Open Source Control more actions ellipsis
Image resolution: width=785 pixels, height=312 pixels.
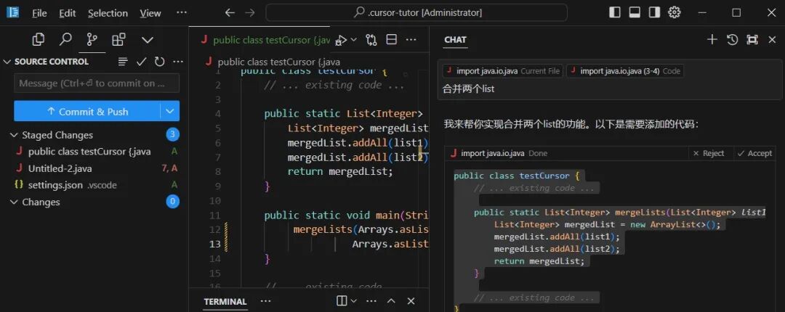pos(178,62)
